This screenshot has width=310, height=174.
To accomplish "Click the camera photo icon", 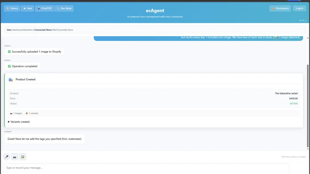I will pyautogui.click(x=15, y=157).
